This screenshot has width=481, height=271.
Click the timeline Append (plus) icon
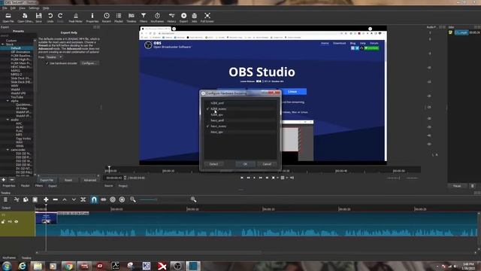pyautogui.click(x=46, y=199)
